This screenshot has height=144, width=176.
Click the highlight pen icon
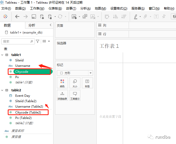tap(136, 17)
